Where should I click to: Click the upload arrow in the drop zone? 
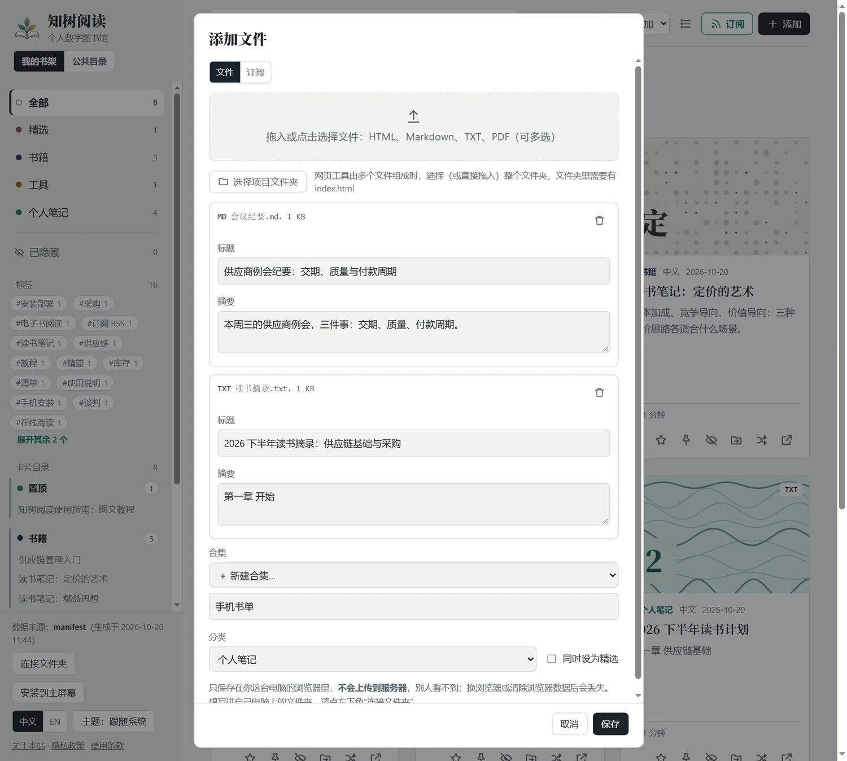[x=413, y=116]
